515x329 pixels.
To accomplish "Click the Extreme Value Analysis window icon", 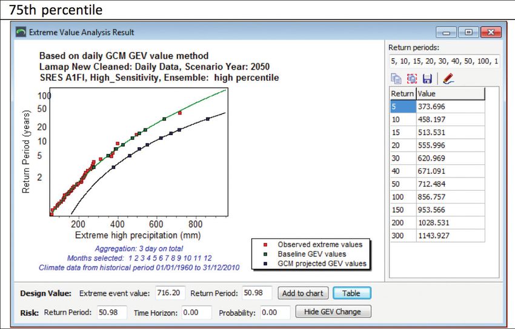I will (x=21, y=32).
